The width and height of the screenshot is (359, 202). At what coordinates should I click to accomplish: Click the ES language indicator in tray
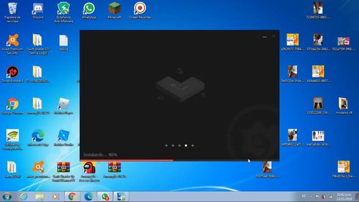click(x=303, y=196)
